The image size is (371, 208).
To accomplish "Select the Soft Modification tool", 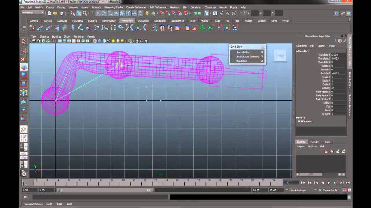I will (x=24, y=101).
